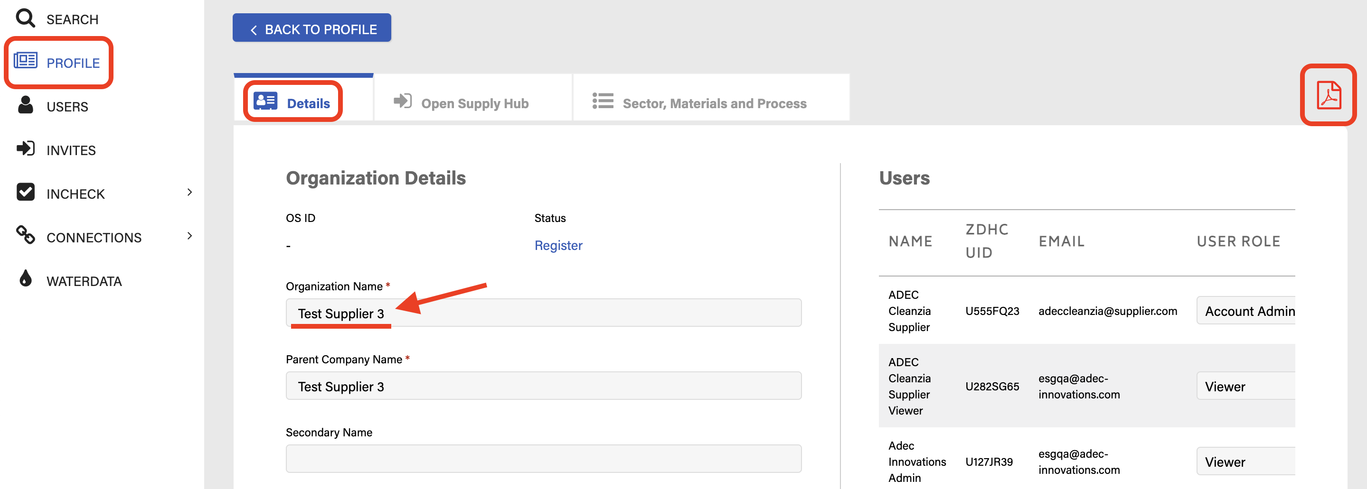Open INVITES in the sidebar menu
The width and height of the screenshot is (1367, 489).
tap(71, 150)
